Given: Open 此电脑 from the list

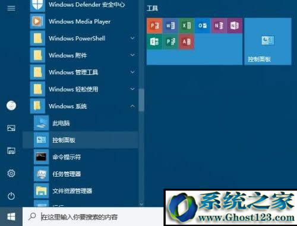Looking at the screenshot, I should pyautogui.click(x=61, y=123).
